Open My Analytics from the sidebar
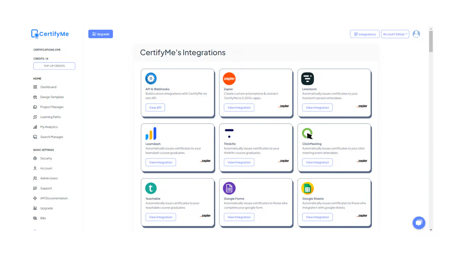 coord(49,127)
